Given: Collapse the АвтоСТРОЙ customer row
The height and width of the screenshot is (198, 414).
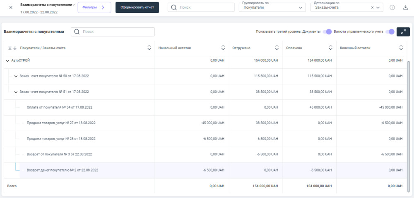Looking at the screenshot, I should click(x=7, y=60).
